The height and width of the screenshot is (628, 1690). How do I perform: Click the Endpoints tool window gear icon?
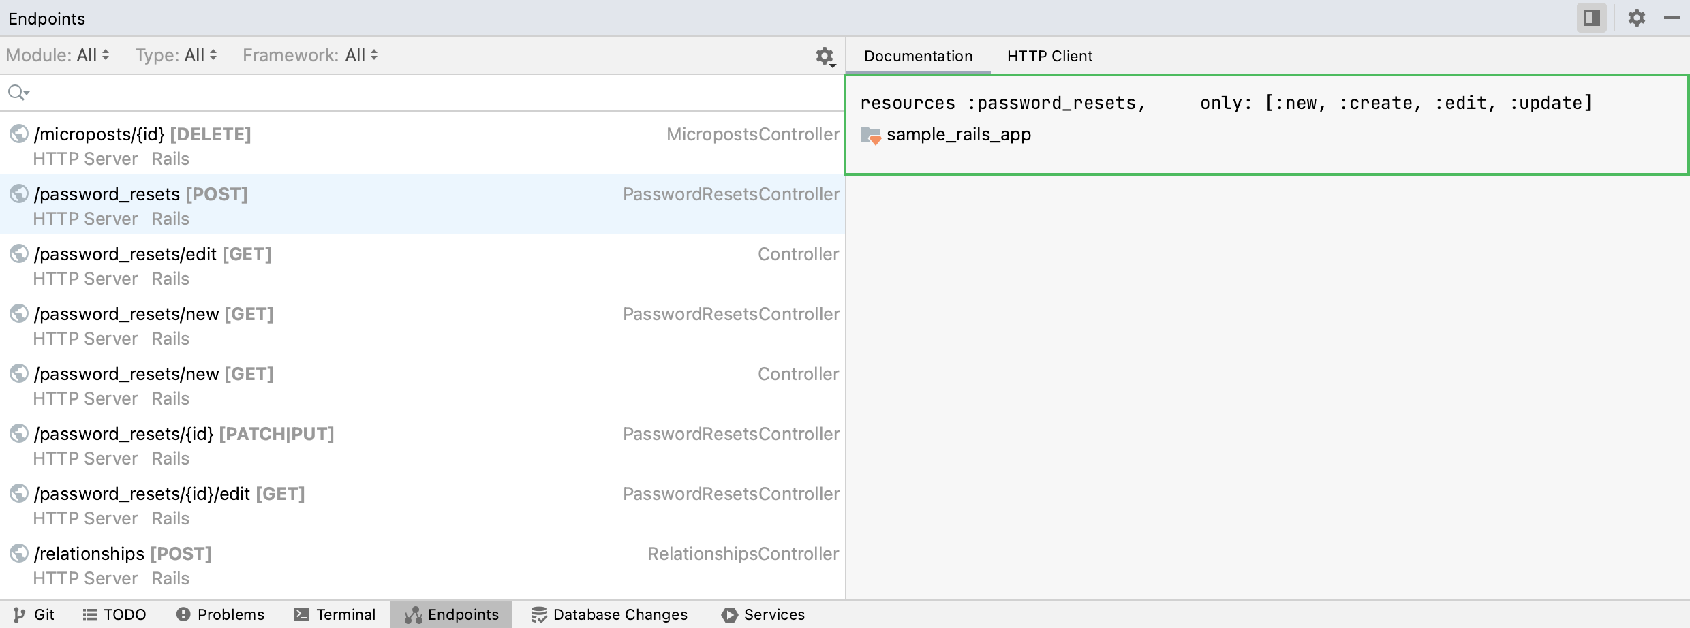click(x=1637, y=18)
